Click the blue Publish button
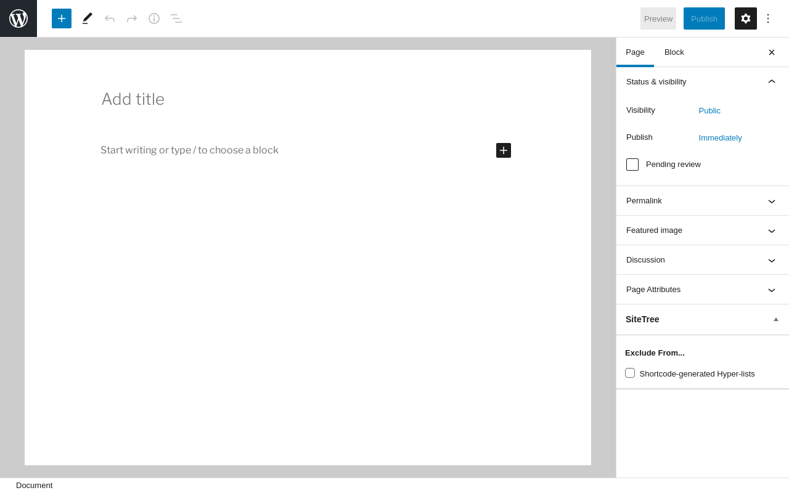Screen dimensions: 789x493 (704, 18)
